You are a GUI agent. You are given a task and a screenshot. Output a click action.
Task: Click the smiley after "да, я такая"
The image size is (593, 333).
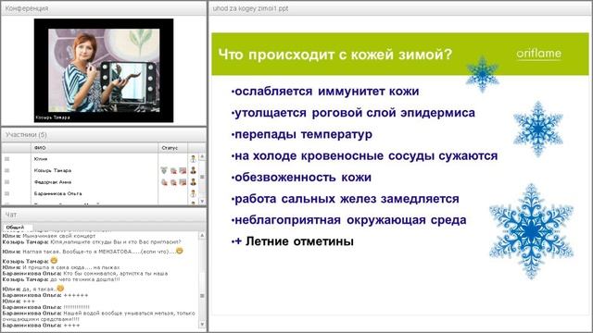click(x=60, y=289)
